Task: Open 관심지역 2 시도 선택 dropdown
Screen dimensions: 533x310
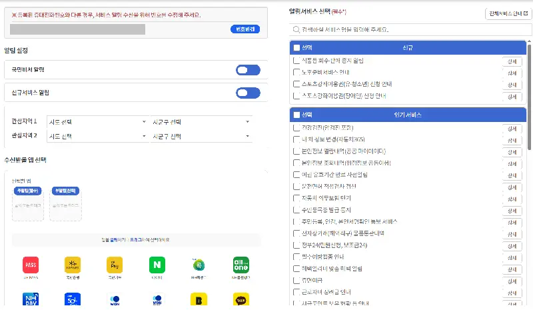Action: point(97,136)
